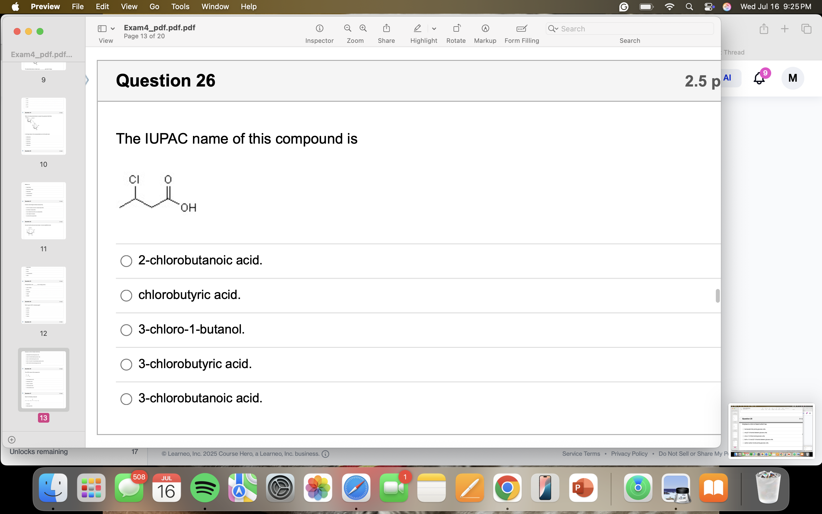Open the Markup toolbar

point(485,28)
